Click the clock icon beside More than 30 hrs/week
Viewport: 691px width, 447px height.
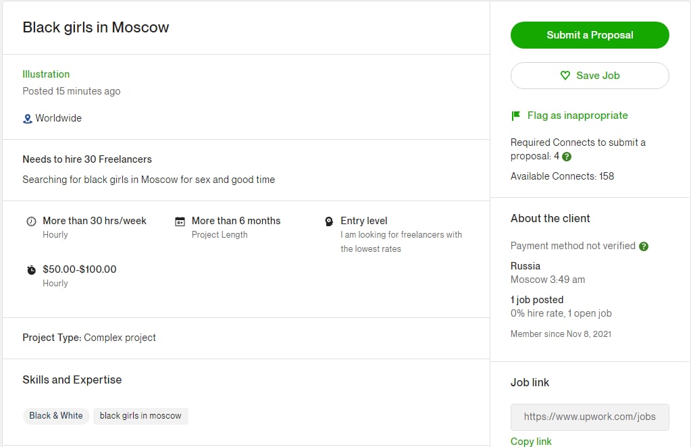(x=31, y=221)
